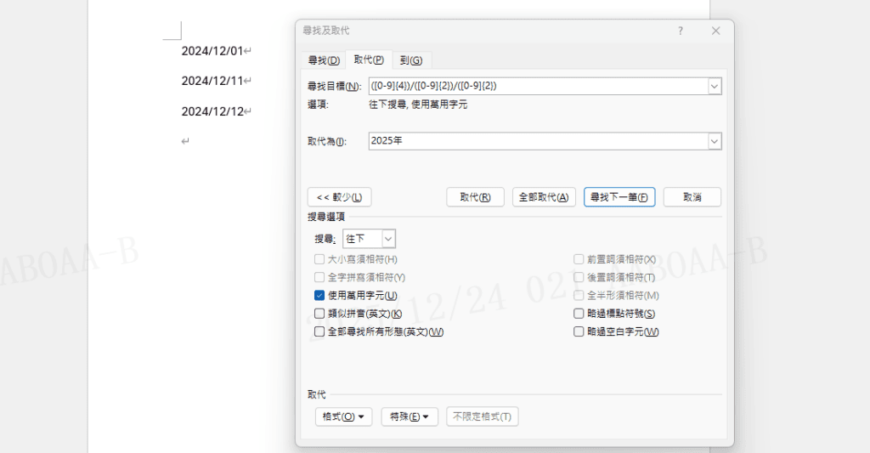The height and width of the screenshot is (453, 870).
Task: Click the 取代為 replacement text field
Action: coord(537,141)
